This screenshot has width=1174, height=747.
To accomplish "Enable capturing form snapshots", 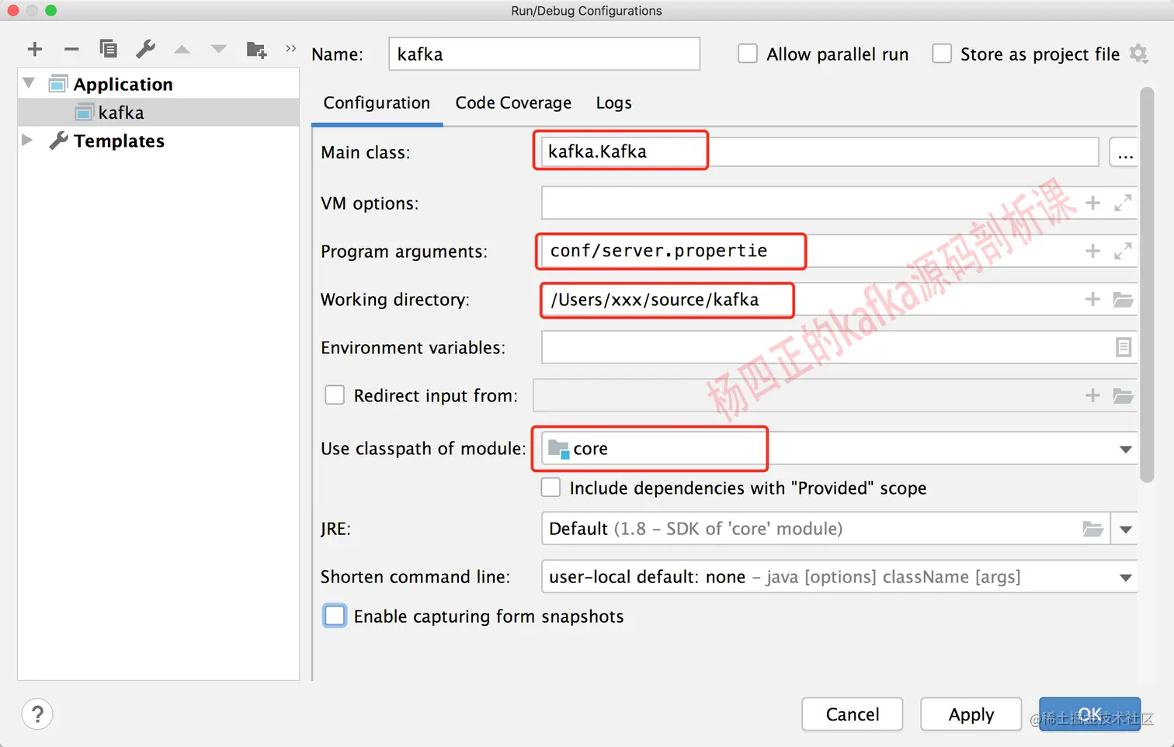I will [335, 616].
